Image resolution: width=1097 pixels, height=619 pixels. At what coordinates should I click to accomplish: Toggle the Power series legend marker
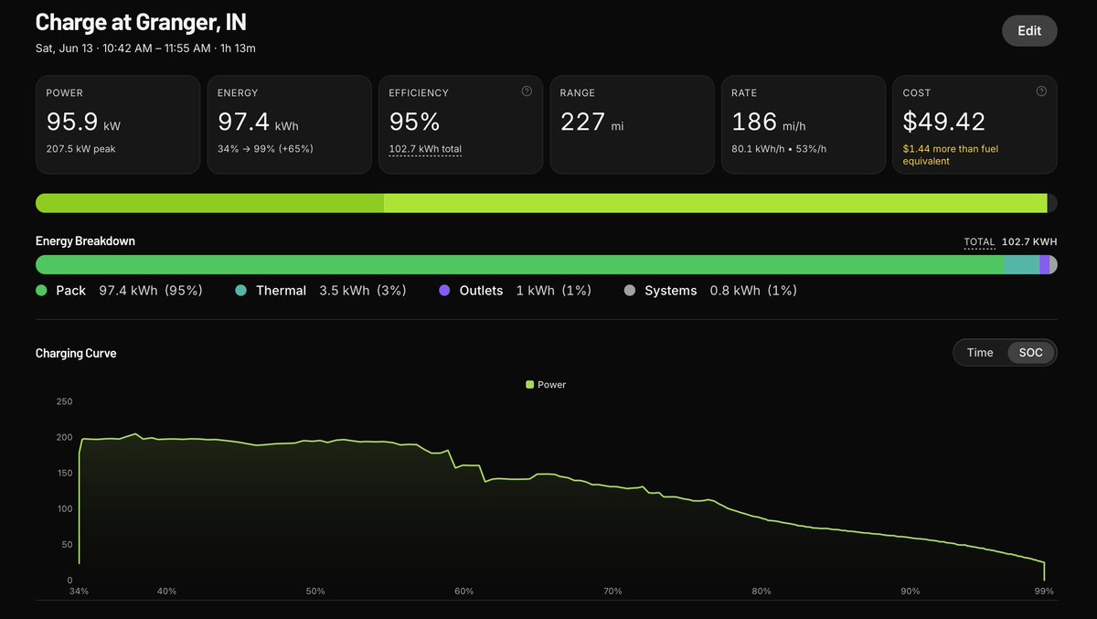pos(529,385)
